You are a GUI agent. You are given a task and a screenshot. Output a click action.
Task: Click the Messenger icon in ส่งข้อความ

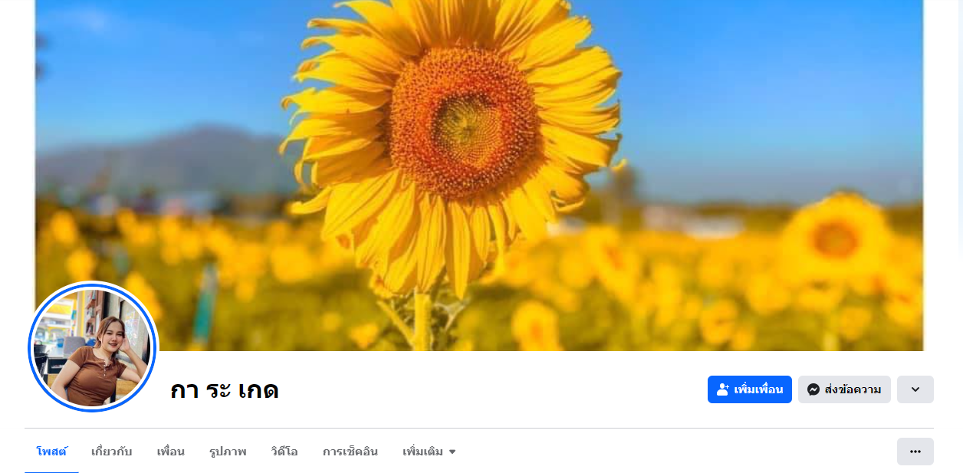pos(813,389)
